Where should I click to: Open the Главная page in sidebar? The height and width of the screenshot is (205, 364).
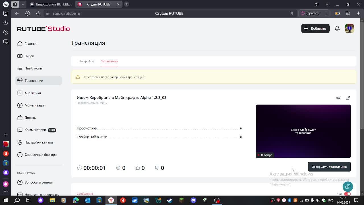point(39,44)
